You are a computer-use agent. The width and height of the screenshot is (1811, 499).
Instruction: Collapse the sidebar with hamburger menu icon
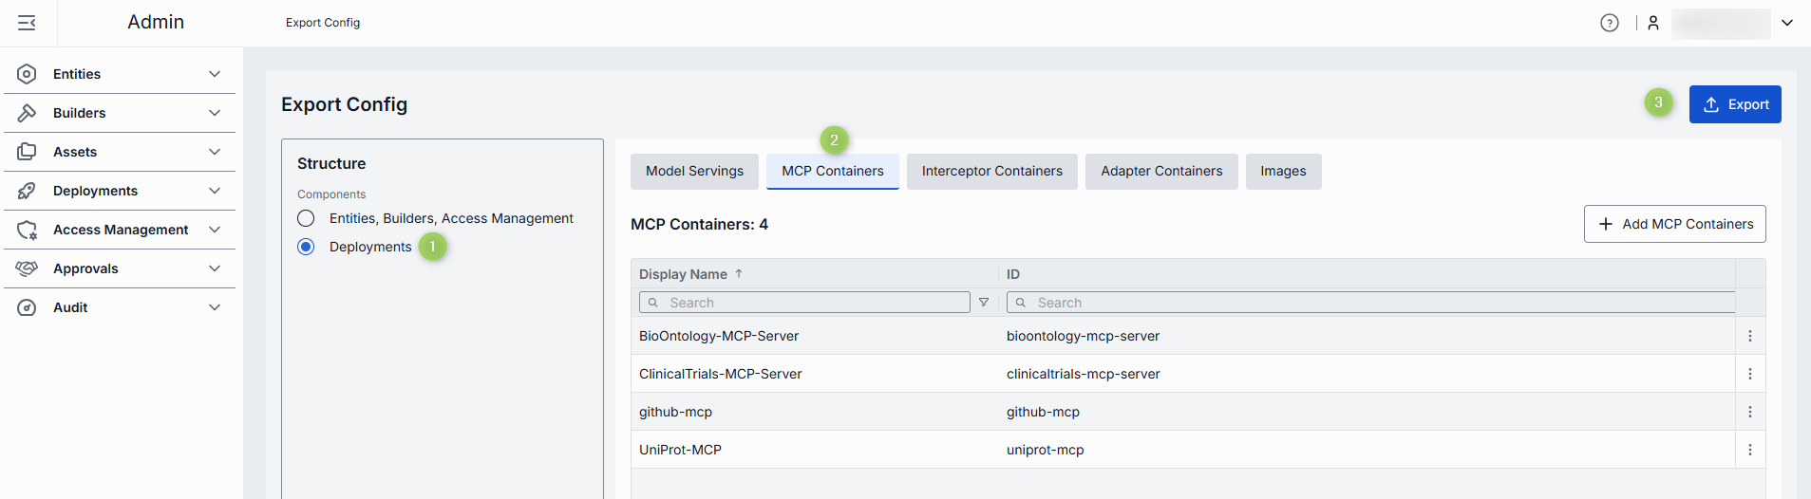click(27, 23)
